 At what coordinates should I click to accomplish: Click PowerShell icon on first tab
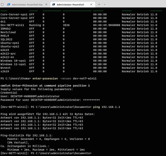[x=9, y=4]
